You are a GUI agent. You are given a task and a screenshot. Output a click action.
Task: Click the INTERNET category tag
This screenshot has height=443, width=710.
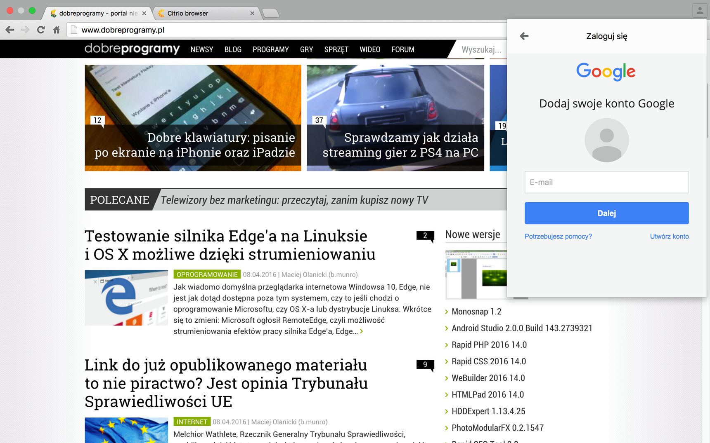pyautogui.click(x=192, y=422)
